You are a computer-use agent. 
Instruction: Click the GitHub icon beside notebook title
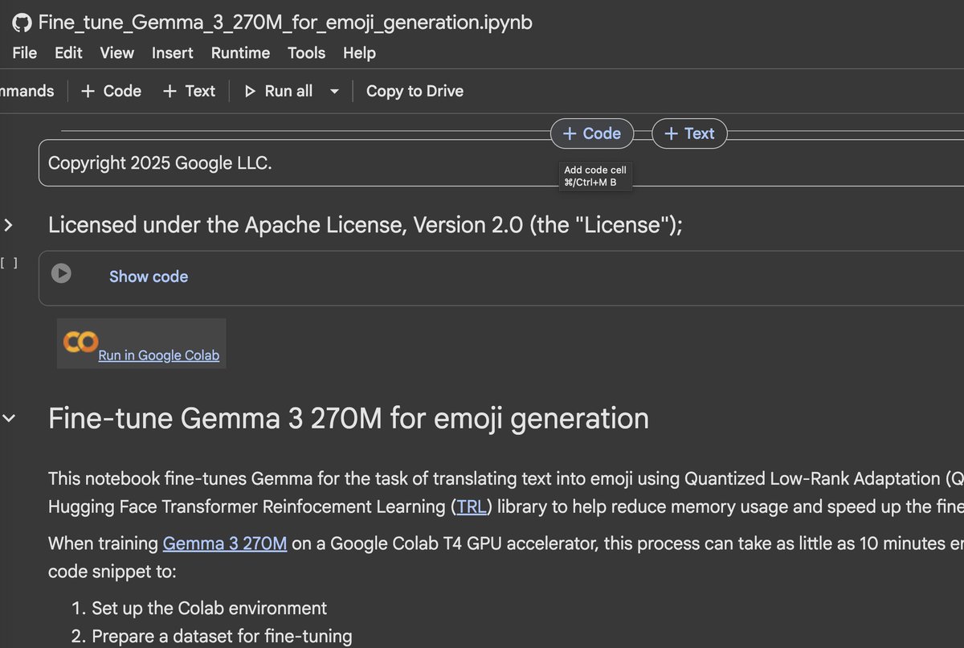22,23
